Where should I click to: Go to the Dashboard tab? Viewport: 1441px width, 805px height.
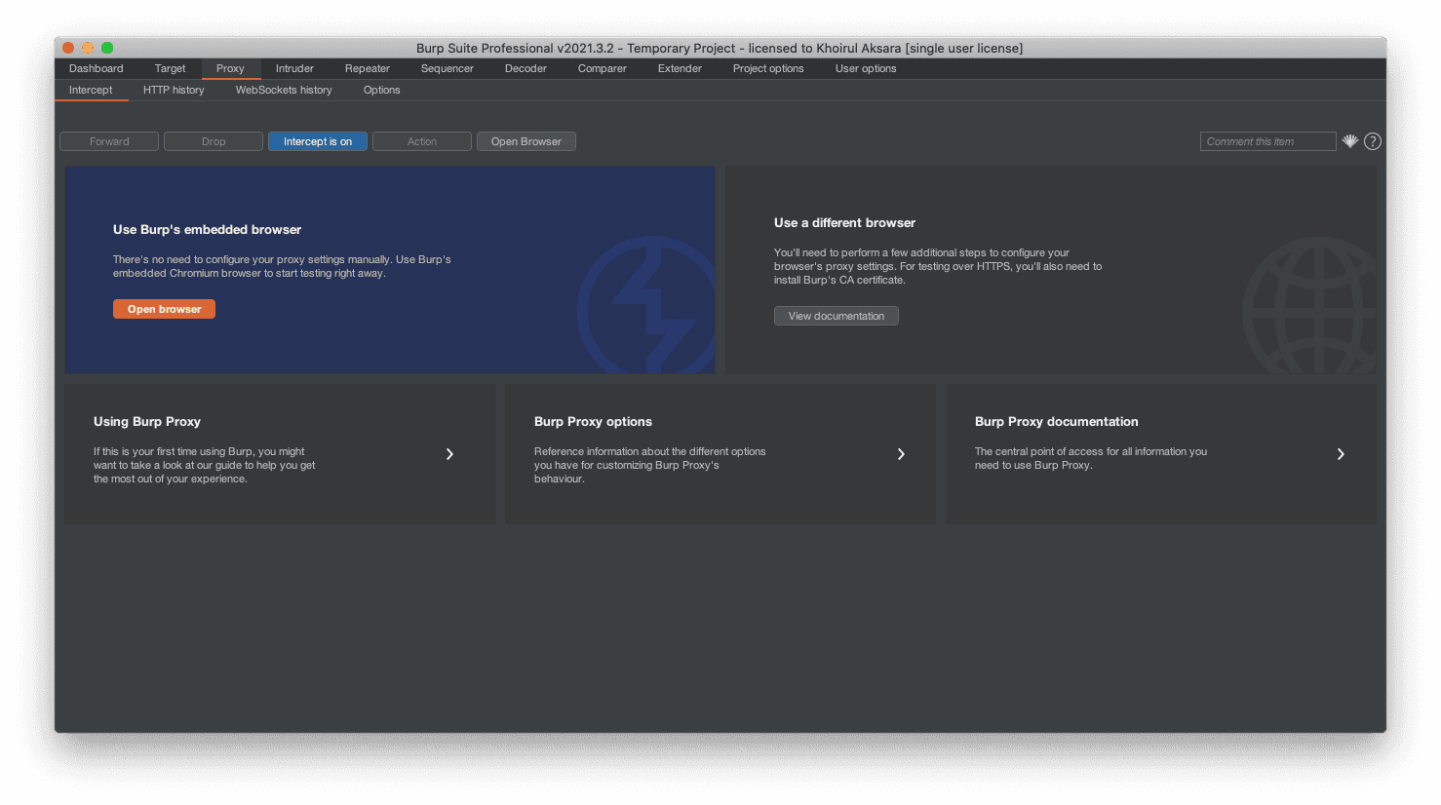click(x=96, y=68)
